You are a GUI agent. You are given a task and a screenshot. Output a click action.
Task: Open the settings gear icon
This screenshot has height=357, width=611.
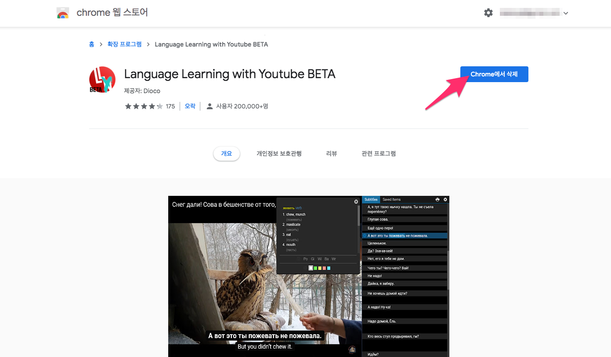(488, 13)
